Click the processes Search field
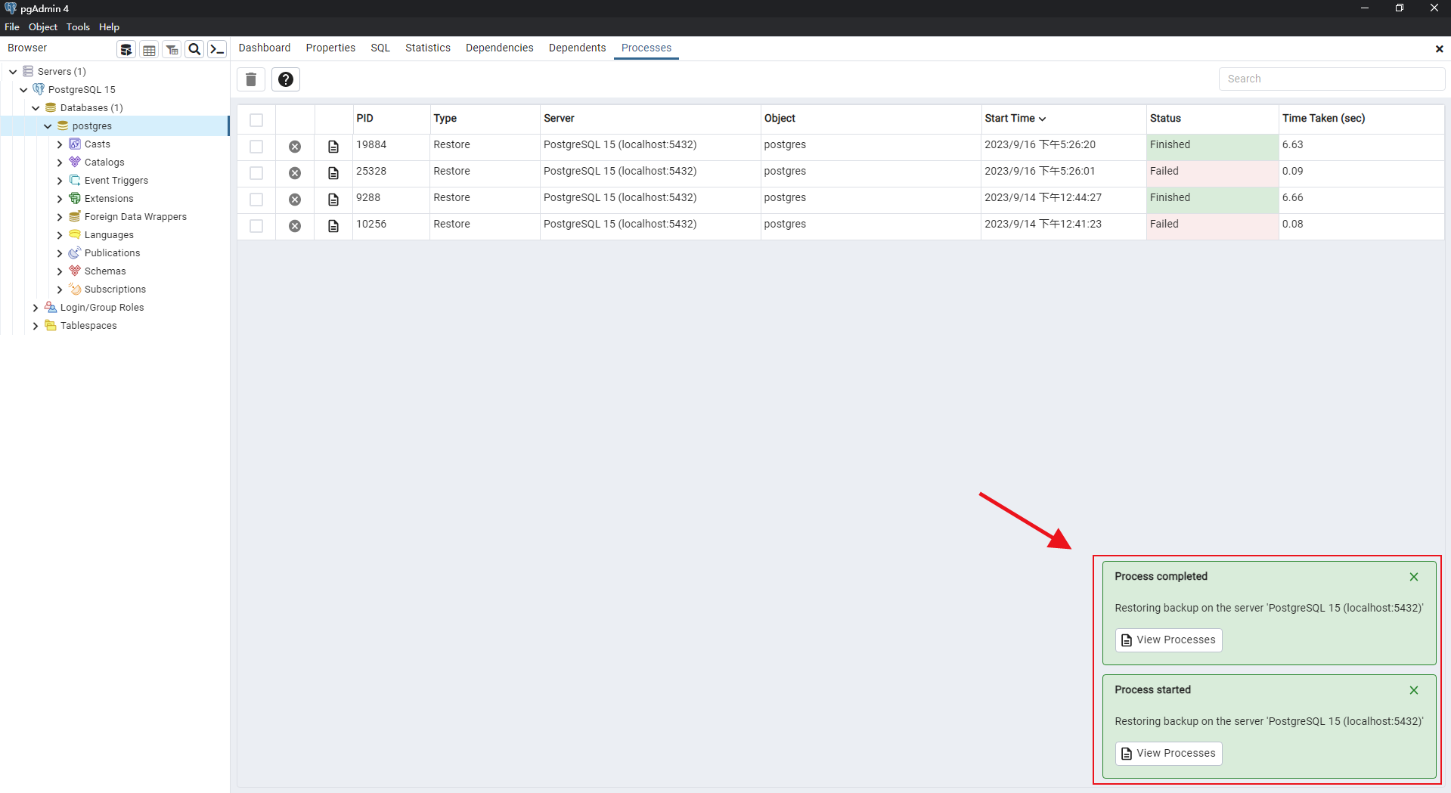The height and width of the screenshot is (793, 1451). pyautogui.click(x=1331, y=79)
